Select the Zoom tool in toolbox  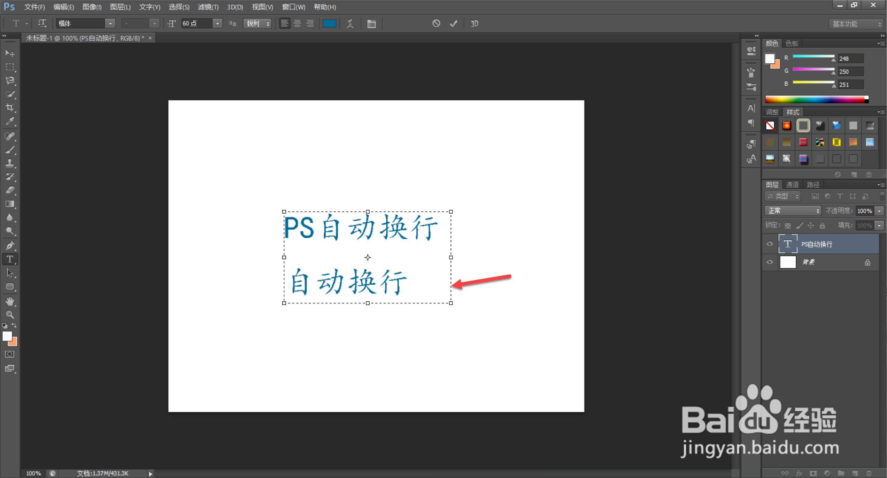point(10,315)
